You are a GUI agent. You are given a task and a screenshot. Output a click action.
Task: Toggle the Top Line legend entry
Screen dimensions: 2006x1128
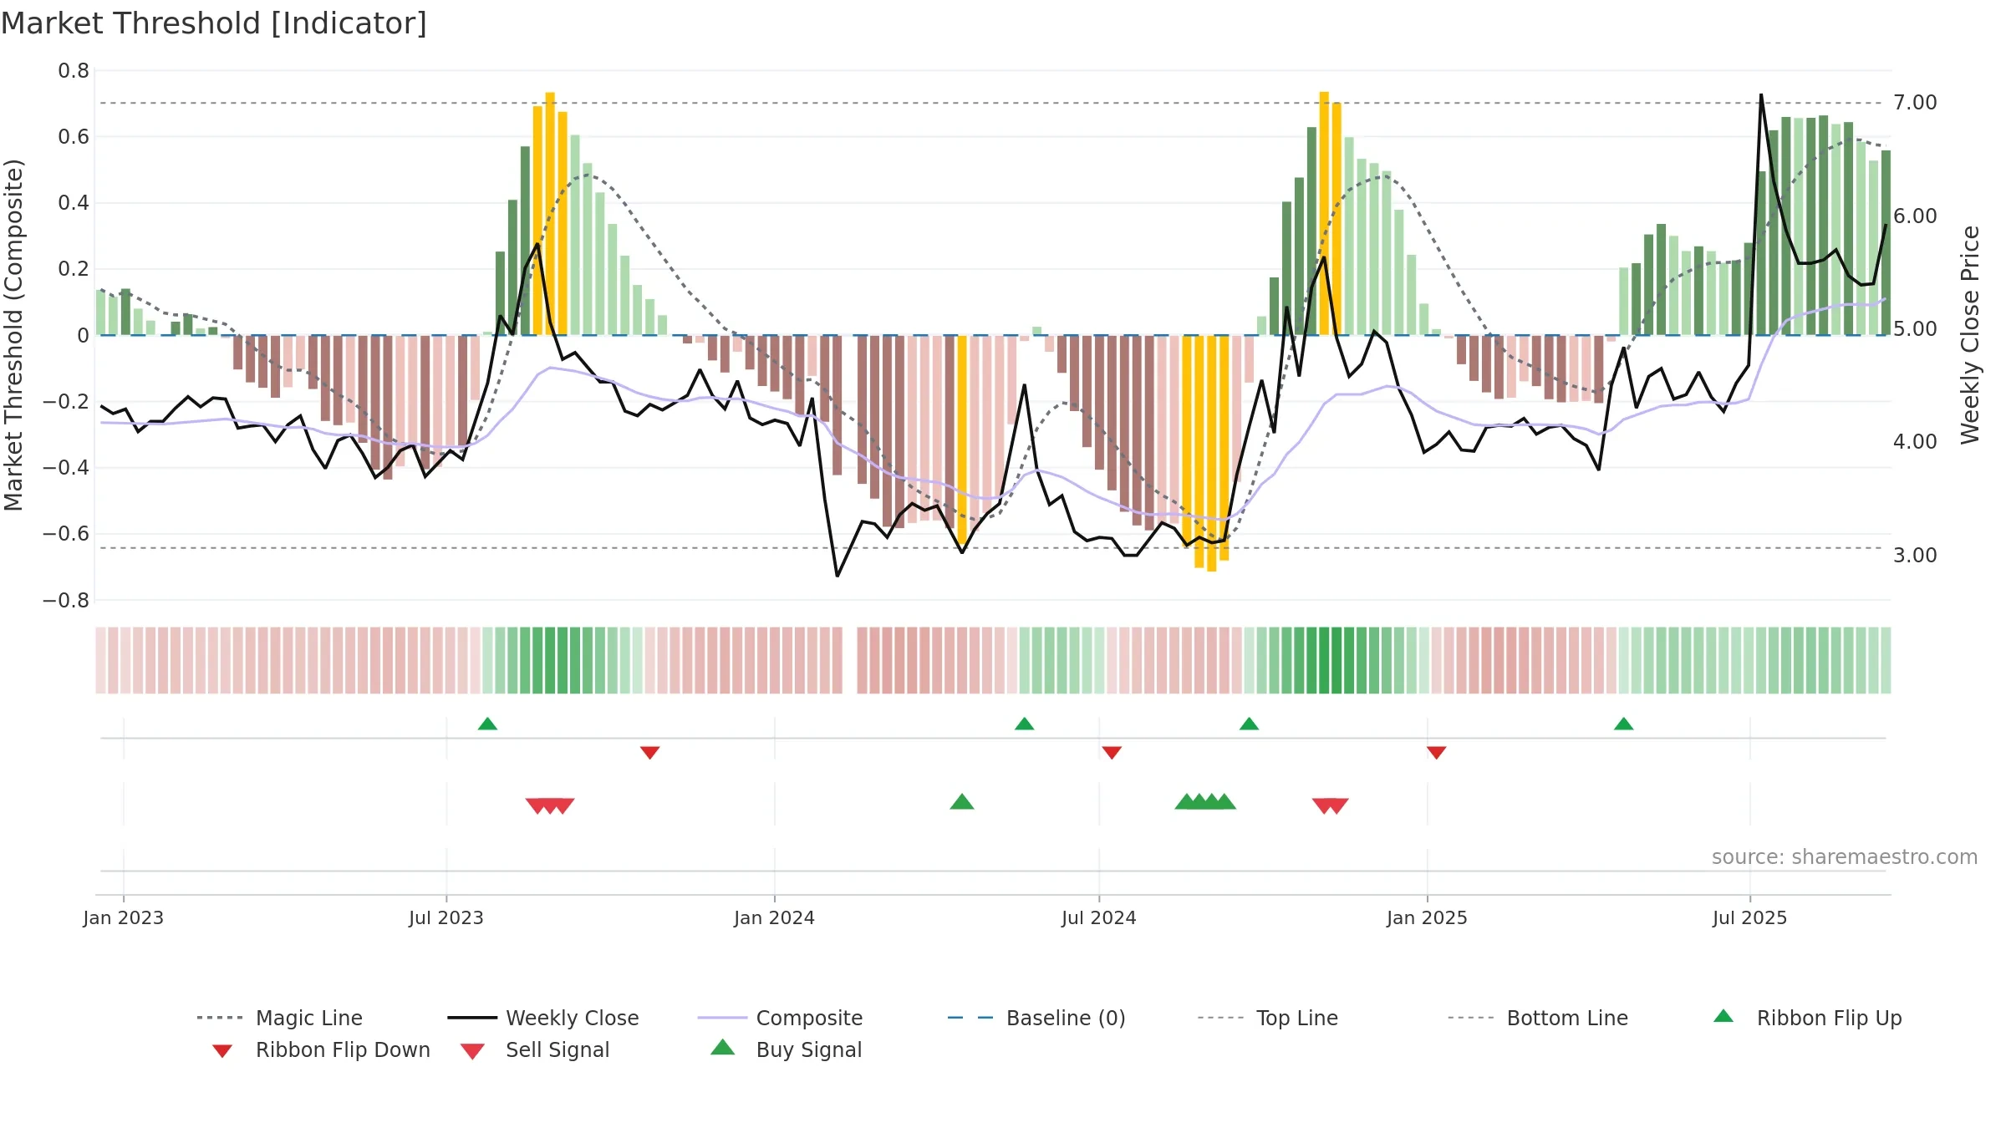[1267, 1018]
